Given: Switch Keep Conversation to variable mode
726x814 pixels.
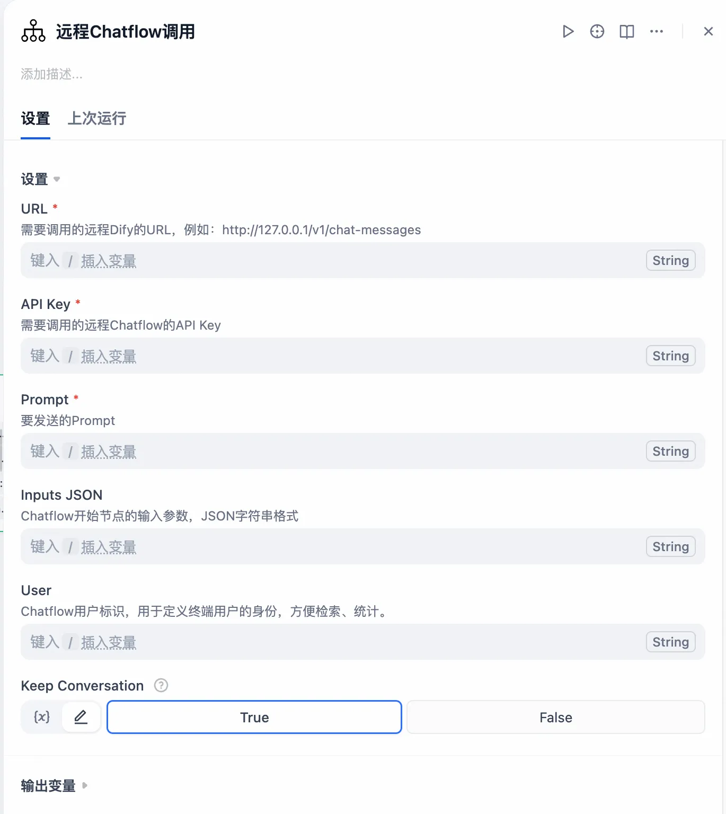Looking at the screenshot, I should coord(42,718).
